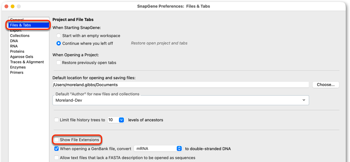Click the Choose... button
The width and height of the screenshot is (350, 162).
(326, 85)
